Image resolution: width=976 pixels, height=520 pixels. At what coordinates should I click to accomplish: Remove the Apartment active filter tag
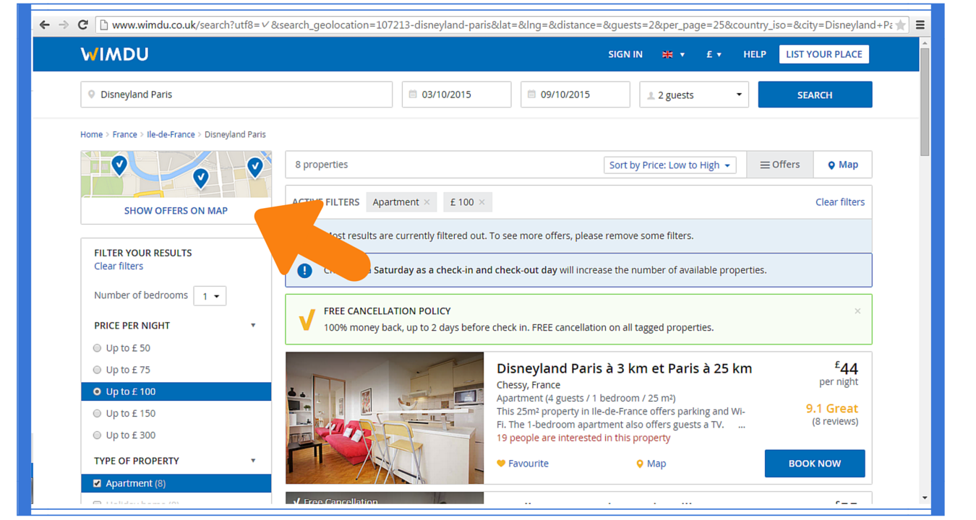tap(427, 202)
